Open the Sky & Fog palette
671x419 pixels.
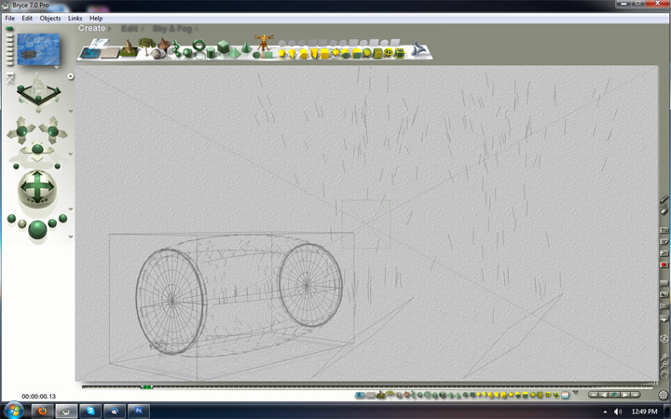[x=174, y=29]
